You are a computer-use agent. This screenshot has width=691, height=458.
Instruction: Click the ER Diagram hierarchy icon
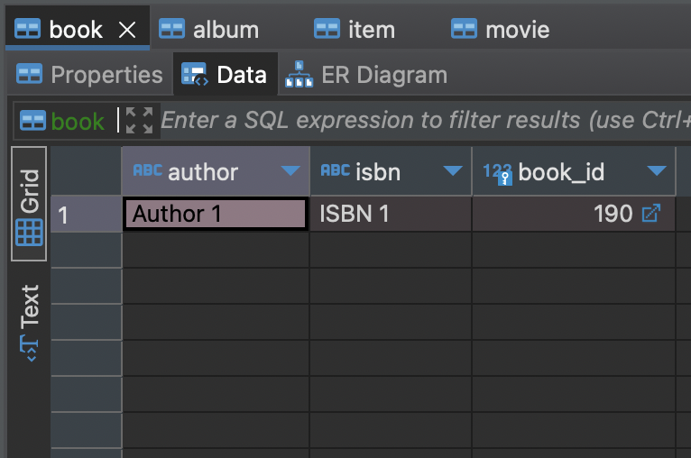[x=299, y=75]
